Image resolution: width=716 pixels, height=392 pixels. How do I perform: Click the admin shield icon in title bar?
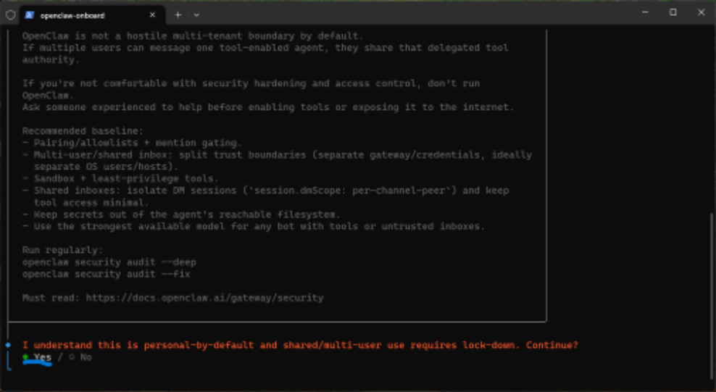[x=10, y=14]
